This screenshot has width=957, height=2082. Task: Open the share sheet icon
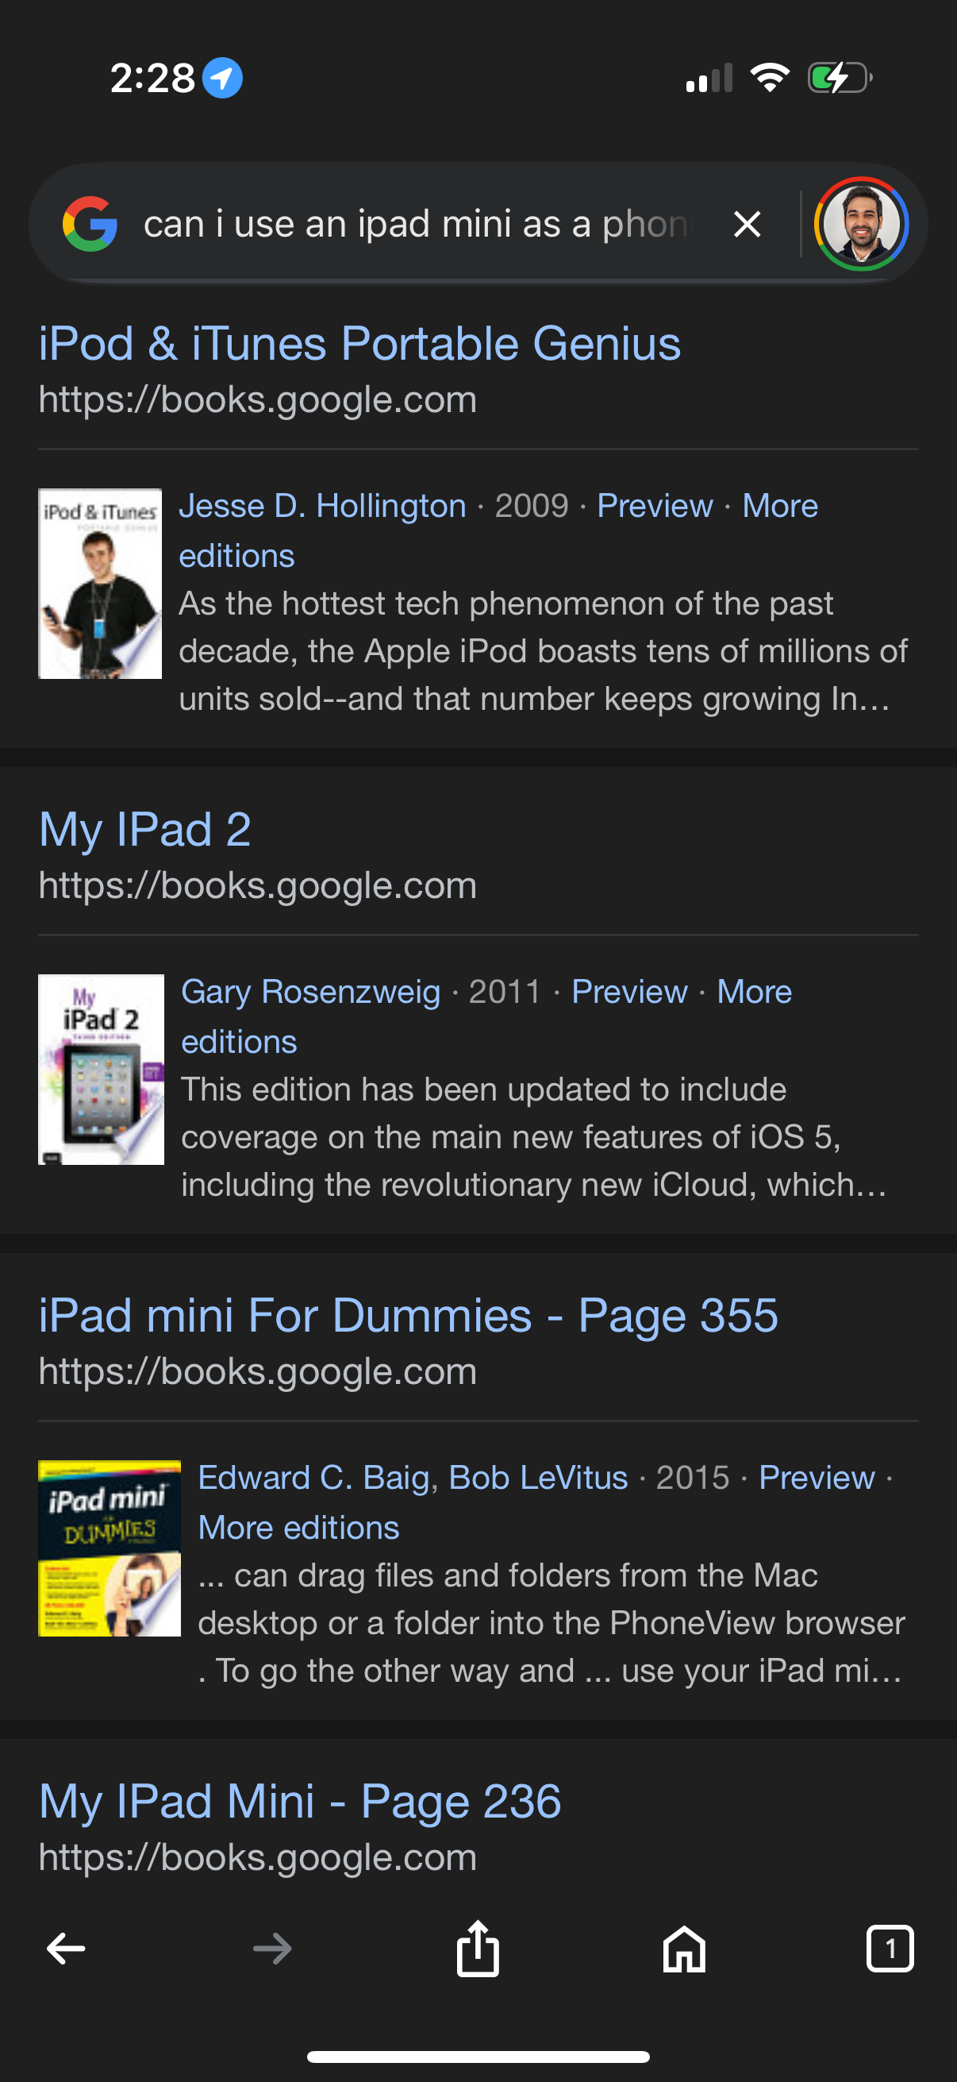tap(478, 1948)
